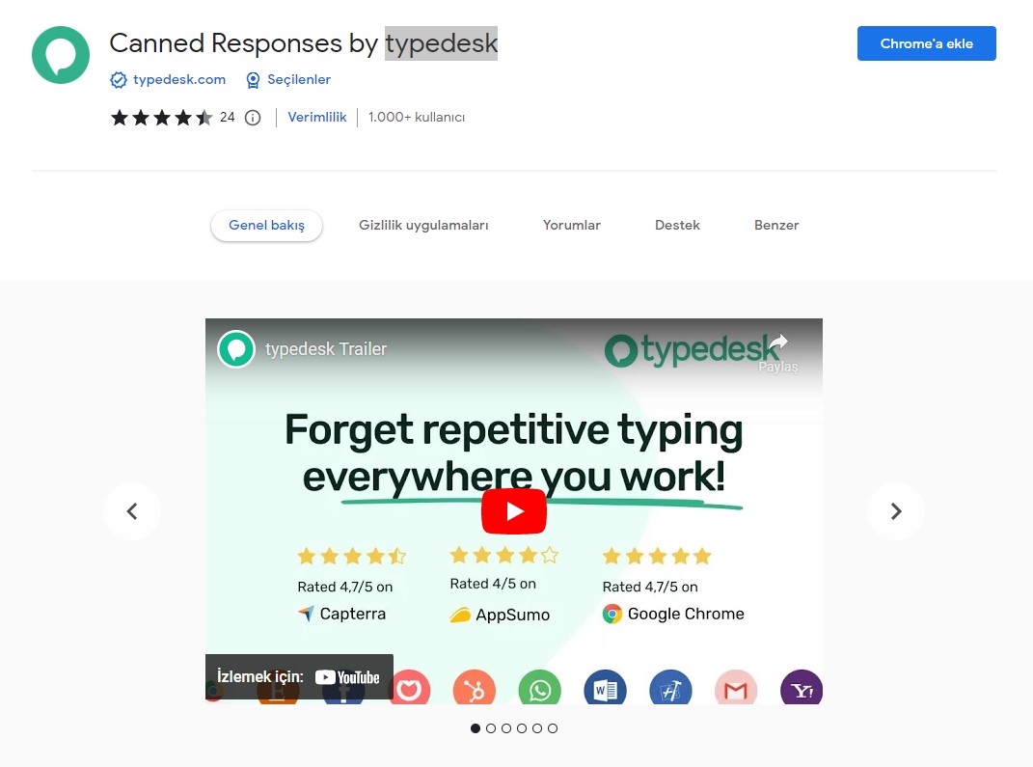This screenshot has height=767, width=1033.
Task: Open the typedesk Trailer video title
Action: point(326,349)
